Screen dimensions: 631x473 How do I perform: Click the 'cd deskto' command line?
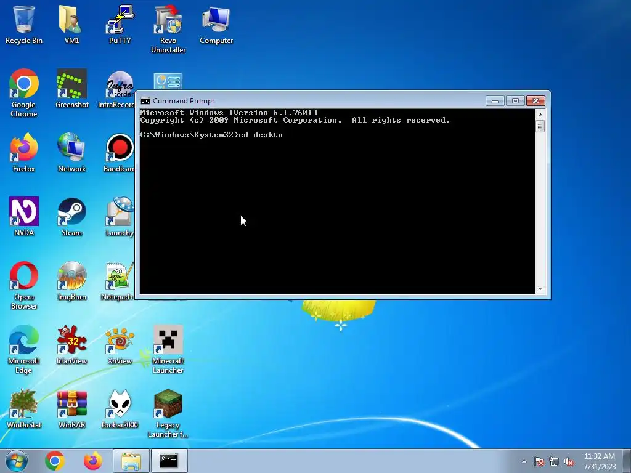pyautogui.click(x=211, y=135)
